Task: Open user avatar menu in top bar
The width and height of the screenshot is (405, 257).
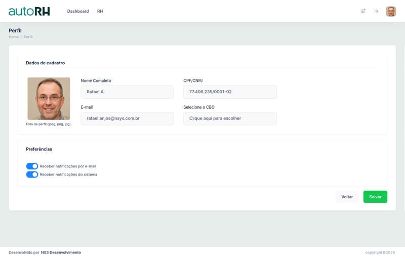Action: click(391, 11)
